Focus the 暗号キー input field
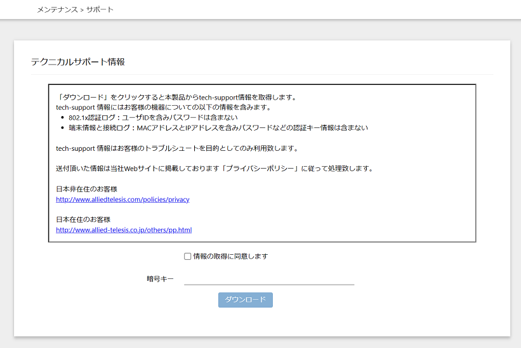521x348 pixels. coord(268,278)
